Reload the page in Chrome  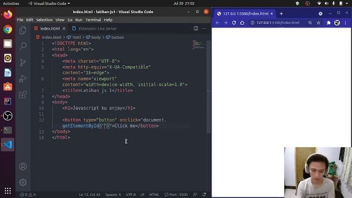click(234, 23)
